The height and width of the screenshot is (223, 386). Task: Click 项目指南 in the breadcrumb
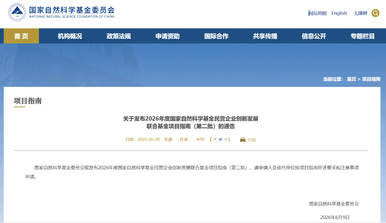[371, 79]
